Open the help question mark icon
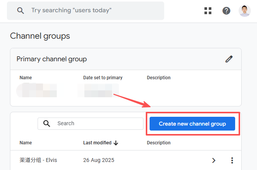The height and width of the screenshot is (170, 257). 226,11
